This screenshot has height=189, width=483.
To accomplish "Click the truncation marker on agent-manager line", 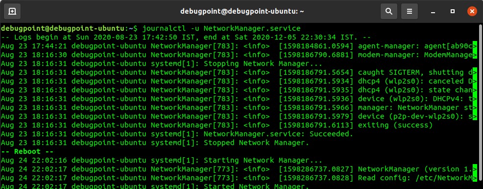I will tap(475, 46).
